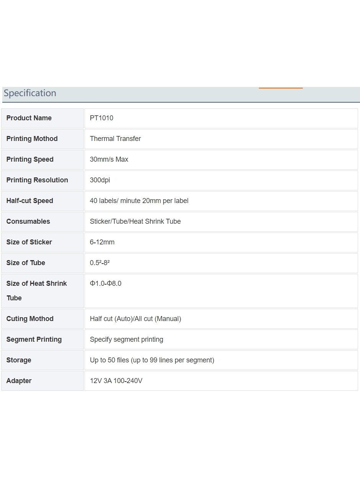
Task: Click the Up to 50 files storage value
Action: tap(152, 360)
